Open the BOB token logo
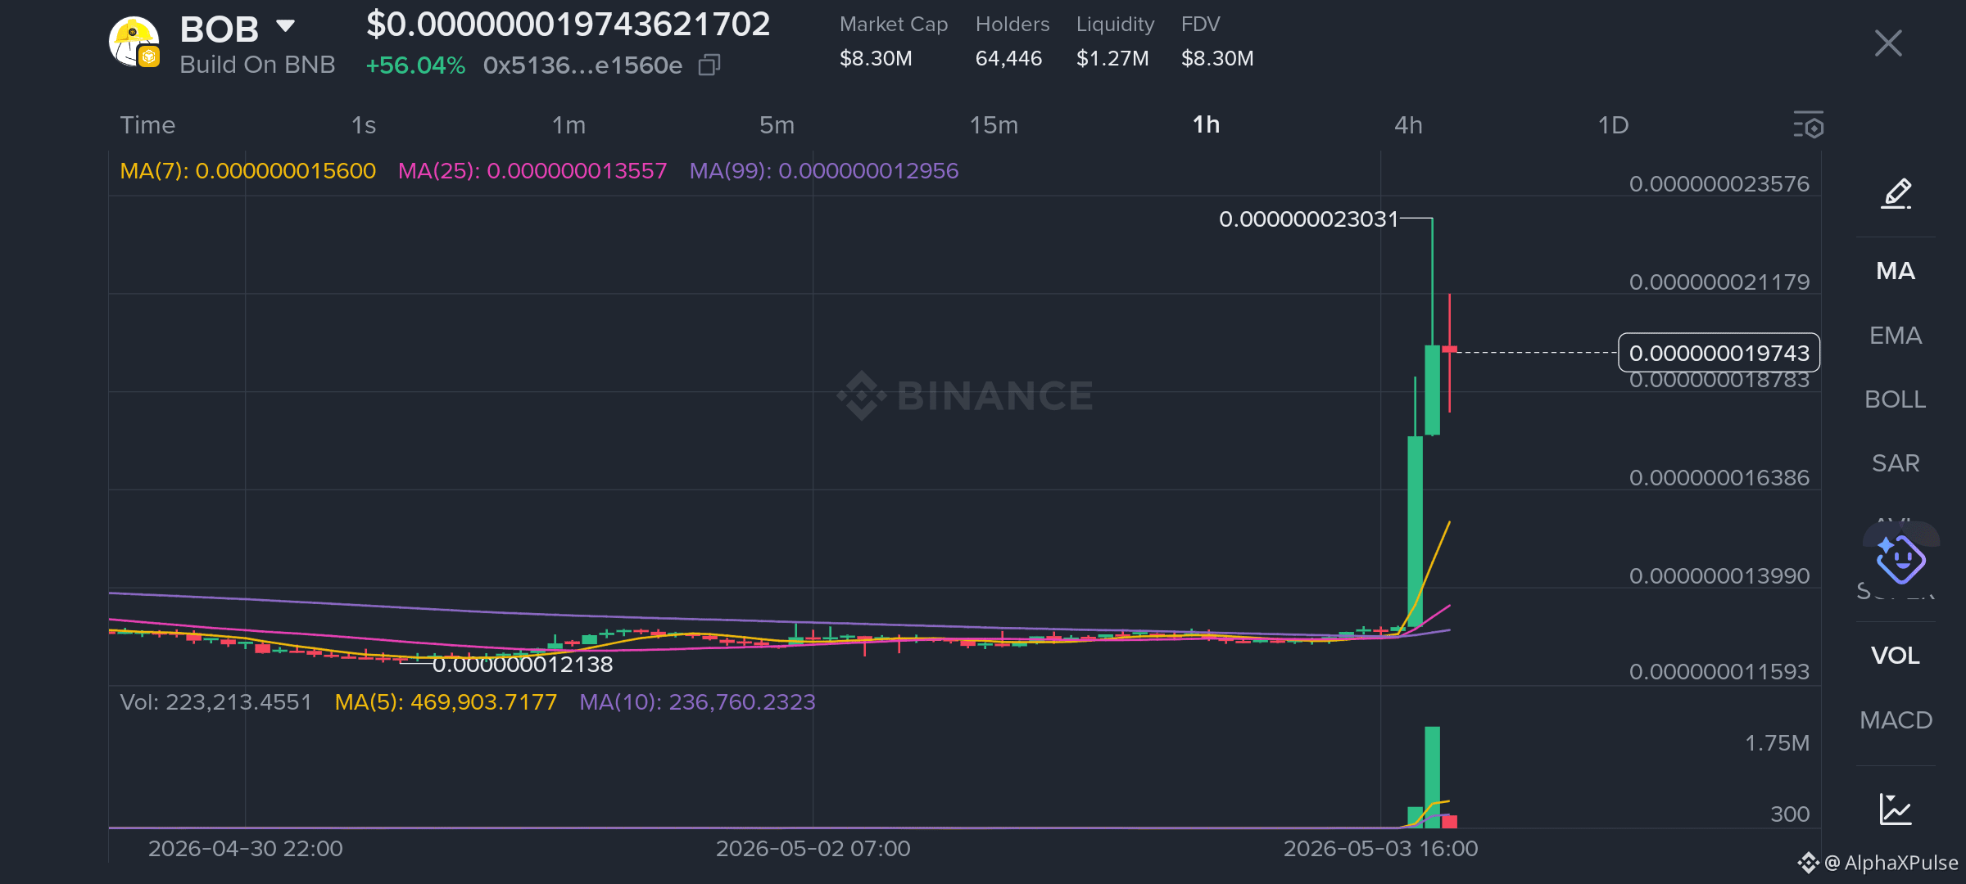This screenshot has width=1966, height=884. 134,43
